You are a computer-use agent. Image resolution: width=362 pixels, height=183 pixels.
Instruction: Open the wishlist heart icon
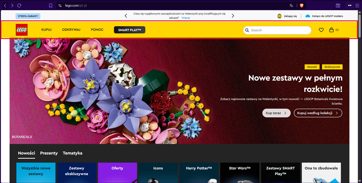tap(321, 30)
